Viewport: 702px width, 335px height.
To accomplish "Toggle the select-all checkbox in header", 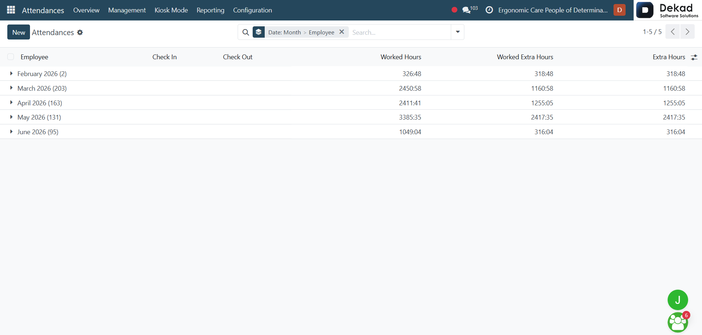I will pos(11,57).
